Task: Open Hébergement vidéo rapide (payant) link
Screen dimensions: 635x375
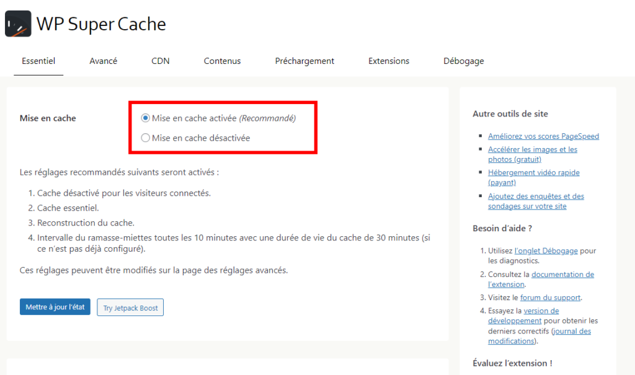Action: point(534,177)
